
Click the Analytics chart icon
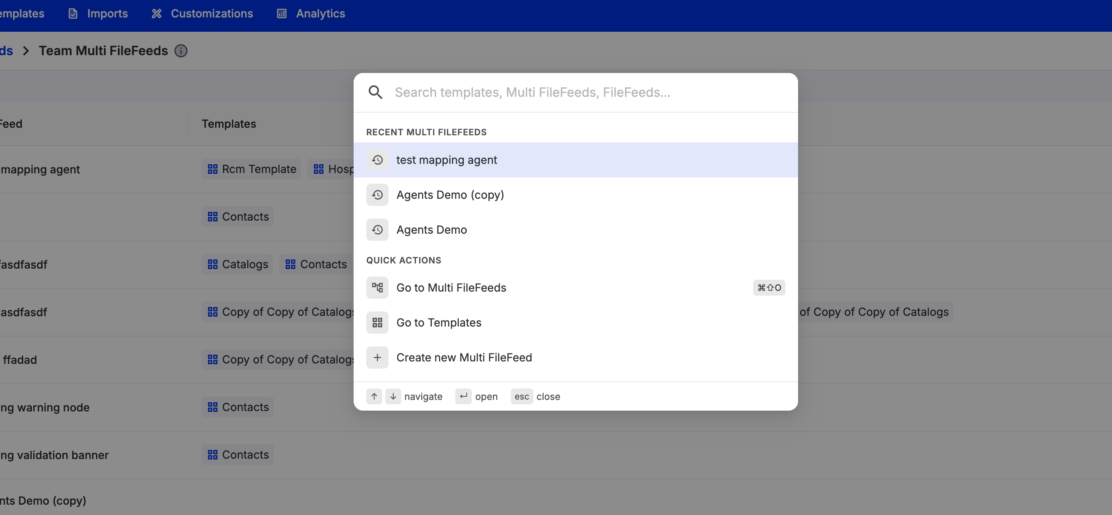281,13
